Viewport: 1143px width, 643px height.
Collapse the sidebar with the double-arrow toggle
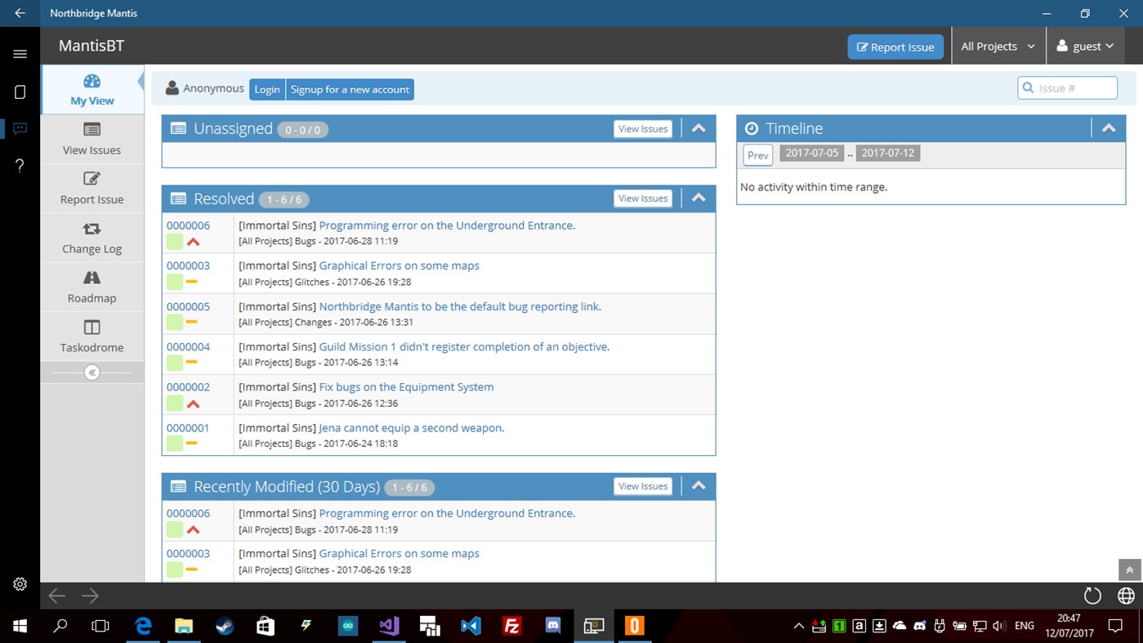[x=92, y=373]
